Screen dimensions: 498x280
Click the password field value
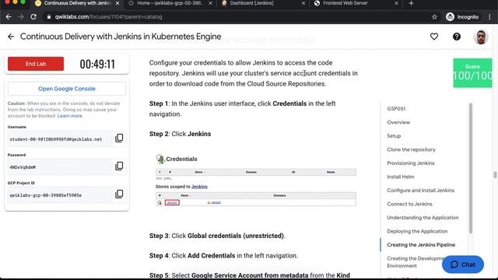pyautogui.click(x=60, y=167)
